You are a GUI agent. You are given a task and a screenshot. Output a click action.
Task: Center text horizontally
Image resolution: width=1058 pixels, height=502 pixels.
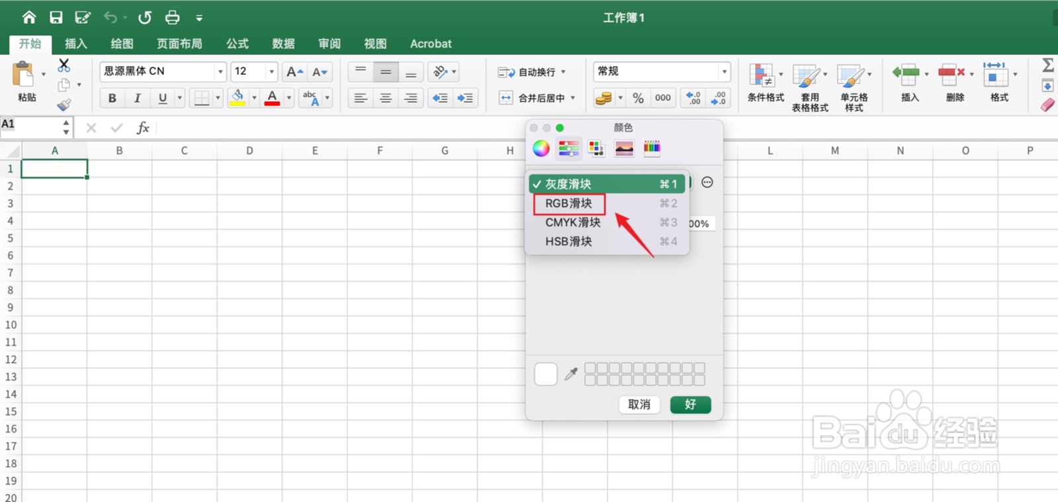pyautogui.click(x=386, y=98)
